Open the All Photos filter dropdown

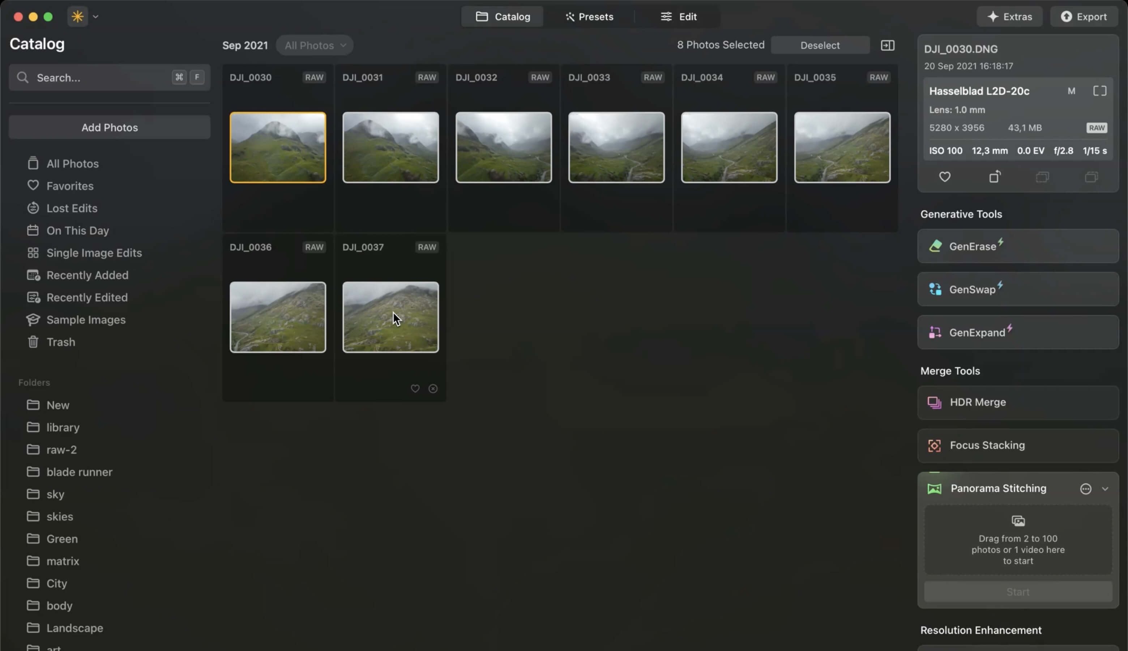point(315,45)
